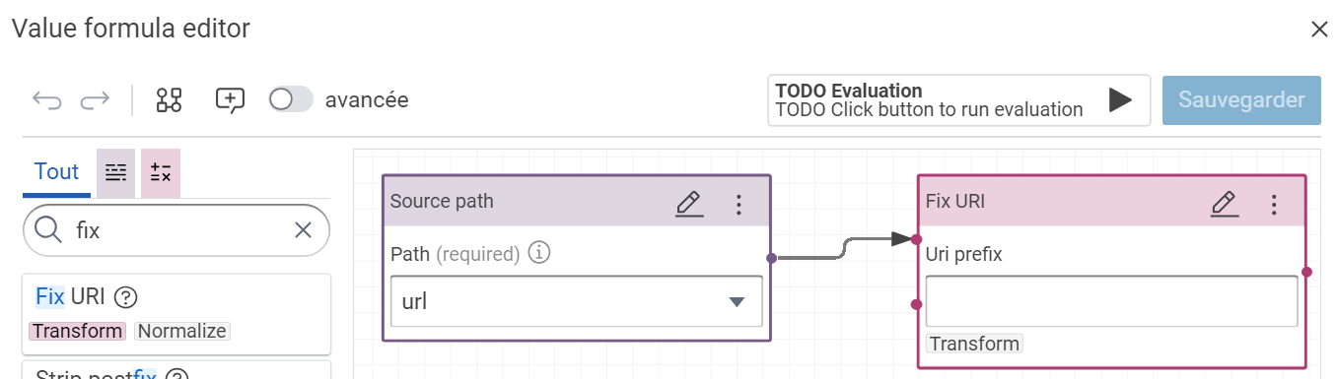1338x379 pixels.
Task: Filter by transform operators tab icon
Action: click(115, 173)
